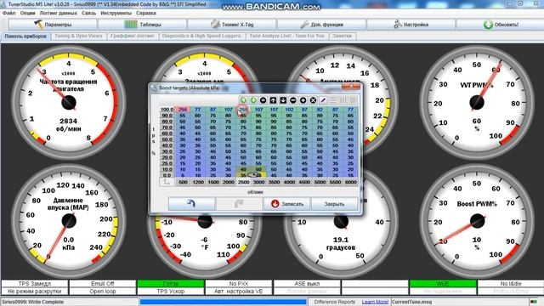Open the Learn More! link
544x306 pixels.
click(x=375, y=302)
